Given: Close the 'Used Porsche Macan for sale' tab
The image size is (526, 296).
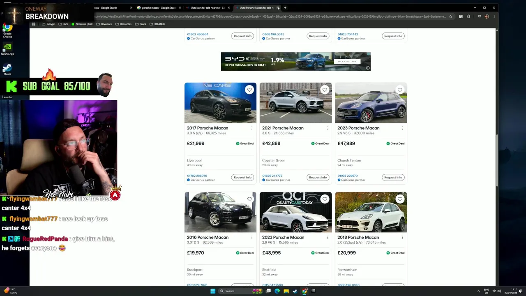Looking at the screenshot, I should pyautogui.click(x=278, y=7).
